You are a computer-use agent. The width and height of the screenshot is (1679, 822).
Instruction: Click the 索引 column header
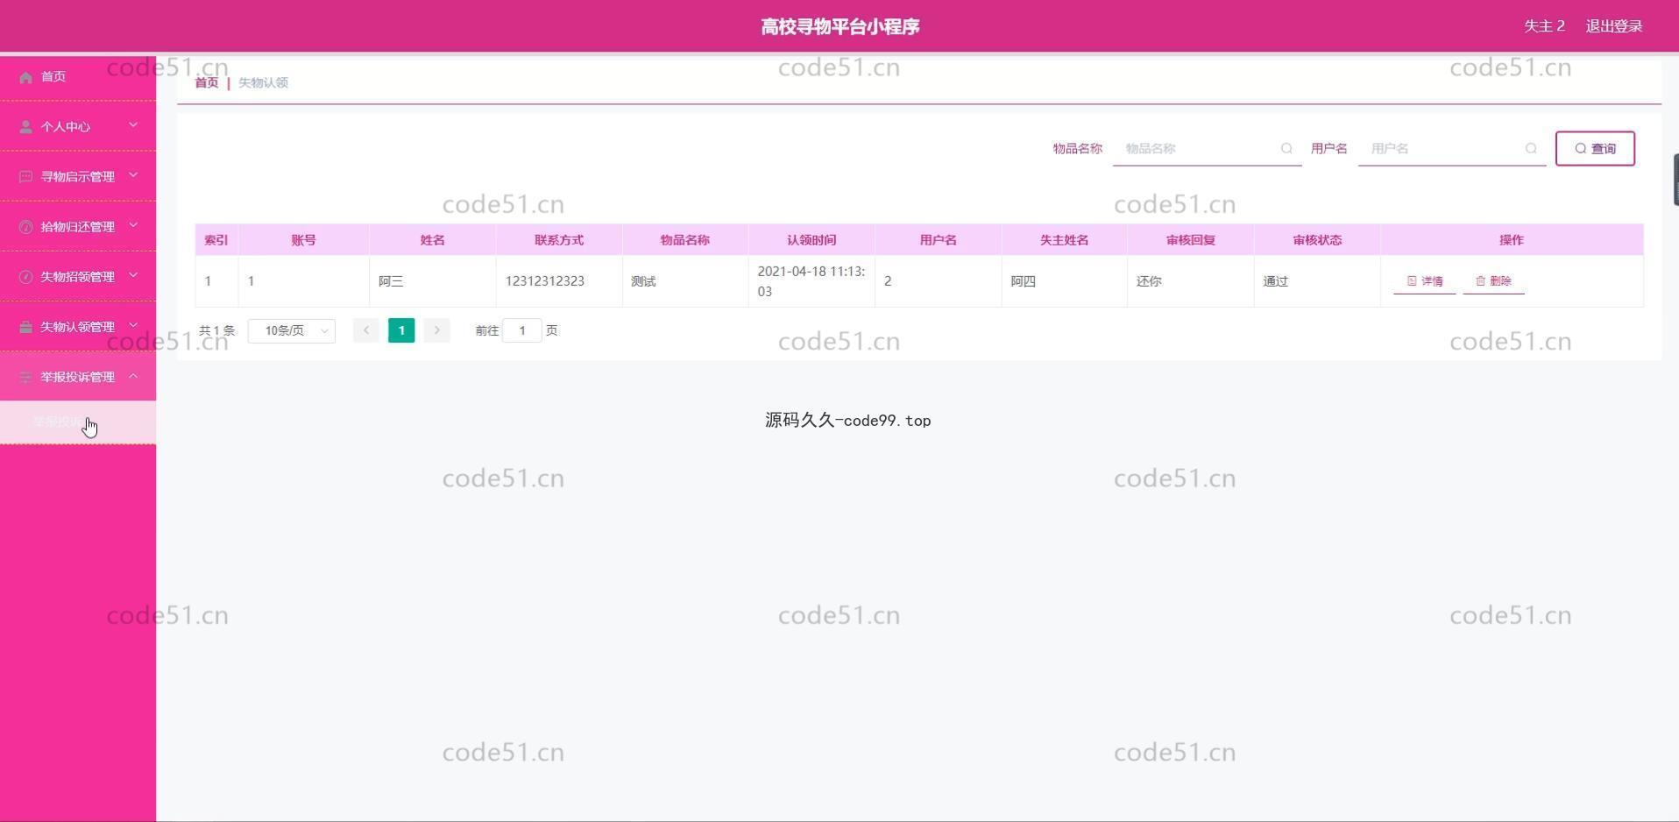point(216,240)
